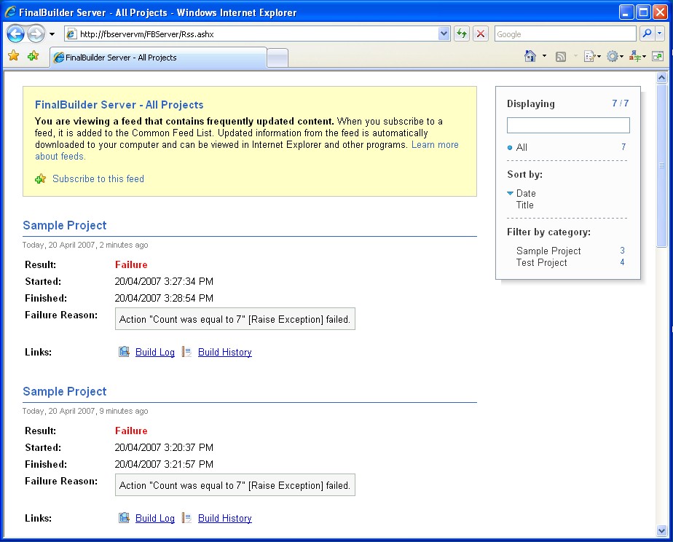
Task: Sort the feed by Title
Action: coord(524,205)
